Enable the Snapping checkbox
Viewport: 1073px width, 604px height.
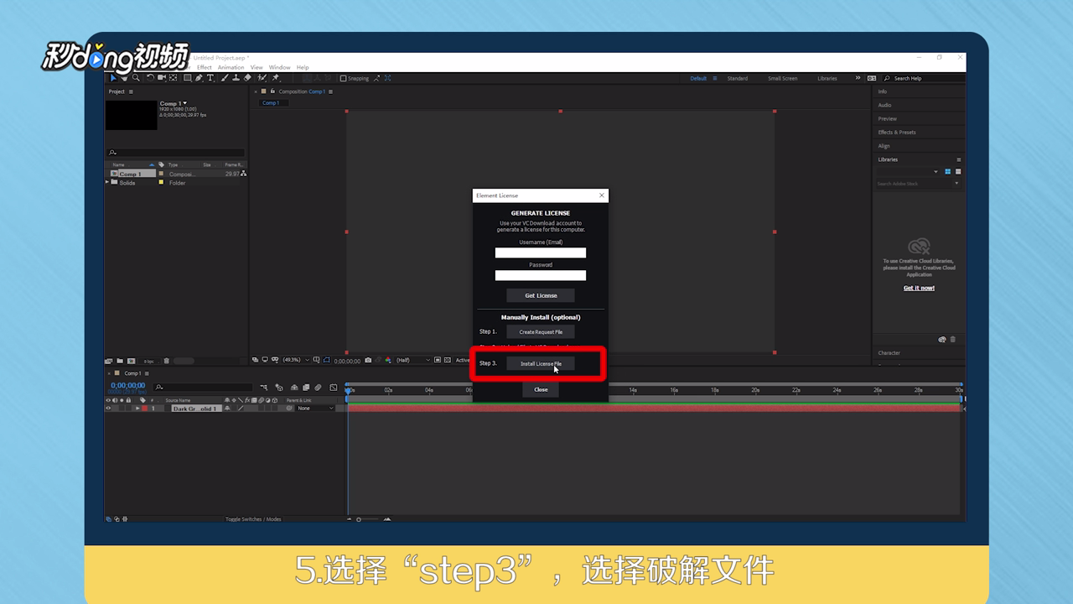[x=343, y=78]
